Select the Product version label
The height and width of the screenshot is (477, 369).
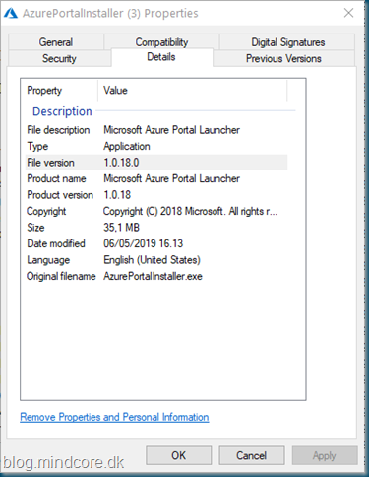[x=60, y=195]
